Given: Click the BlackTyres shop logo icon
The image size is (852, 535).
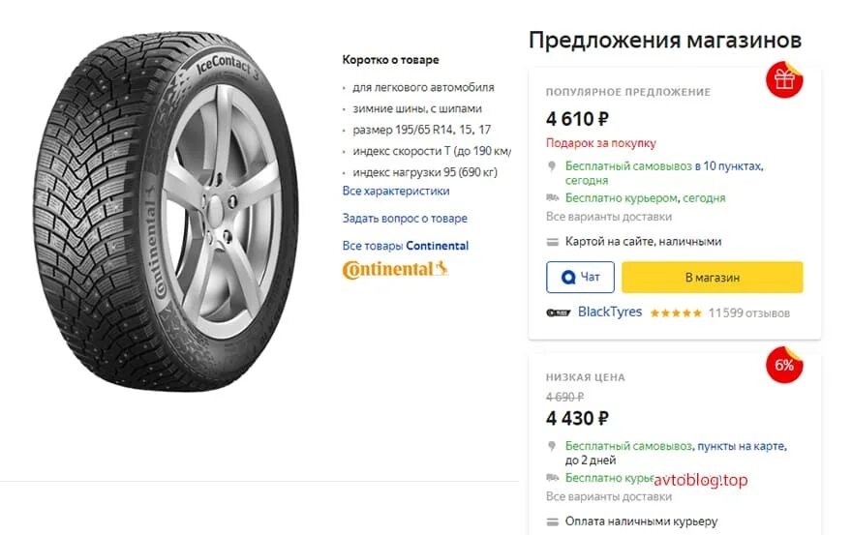Looking at the screenshot, I should tap(558, 312).
